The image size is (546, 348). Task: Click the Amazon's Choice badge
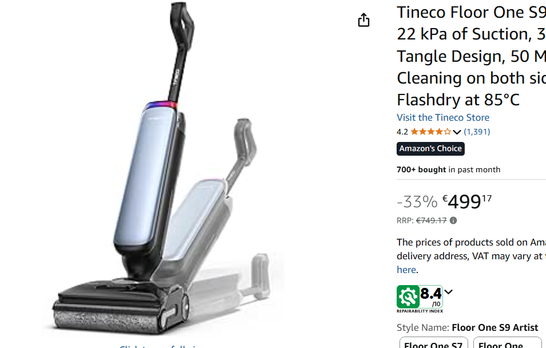430,149
